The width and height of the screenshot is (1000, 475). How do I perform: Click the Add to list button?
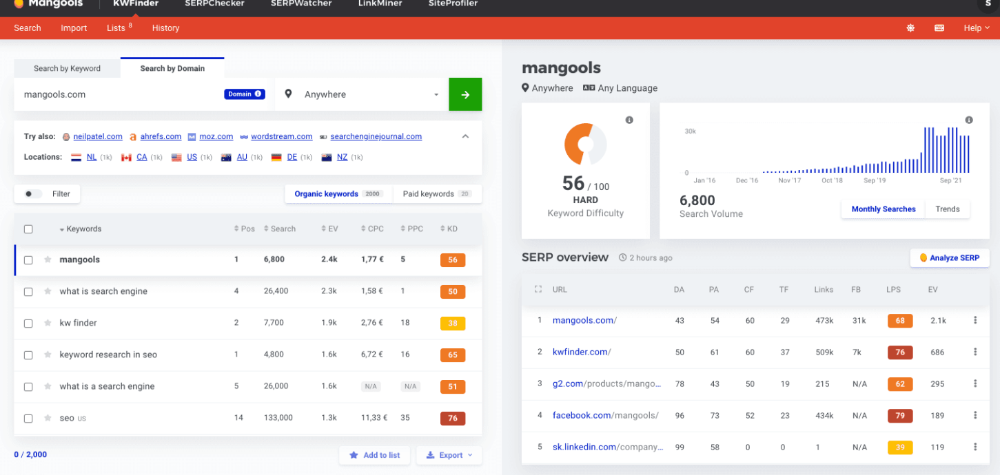coord(374,455)
